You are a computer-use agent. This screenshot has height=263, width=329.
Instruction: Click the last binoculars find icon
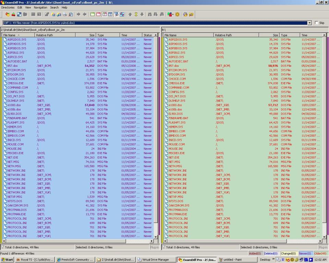pos(161,14)
